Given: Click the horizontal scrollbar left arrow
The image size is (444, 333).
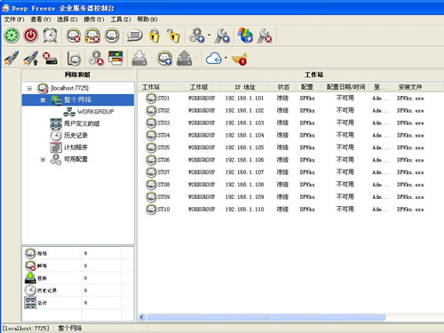Looking at the screenshot, I should (142, 317).
